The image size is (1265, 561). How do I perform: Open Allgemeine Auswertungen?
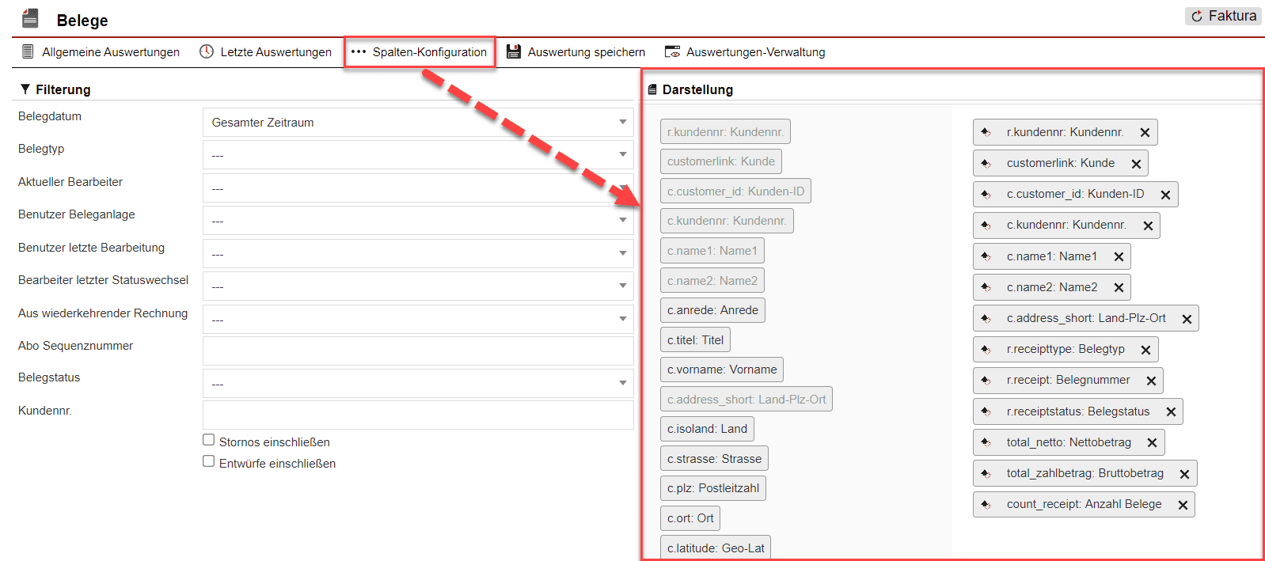point(101,52)
